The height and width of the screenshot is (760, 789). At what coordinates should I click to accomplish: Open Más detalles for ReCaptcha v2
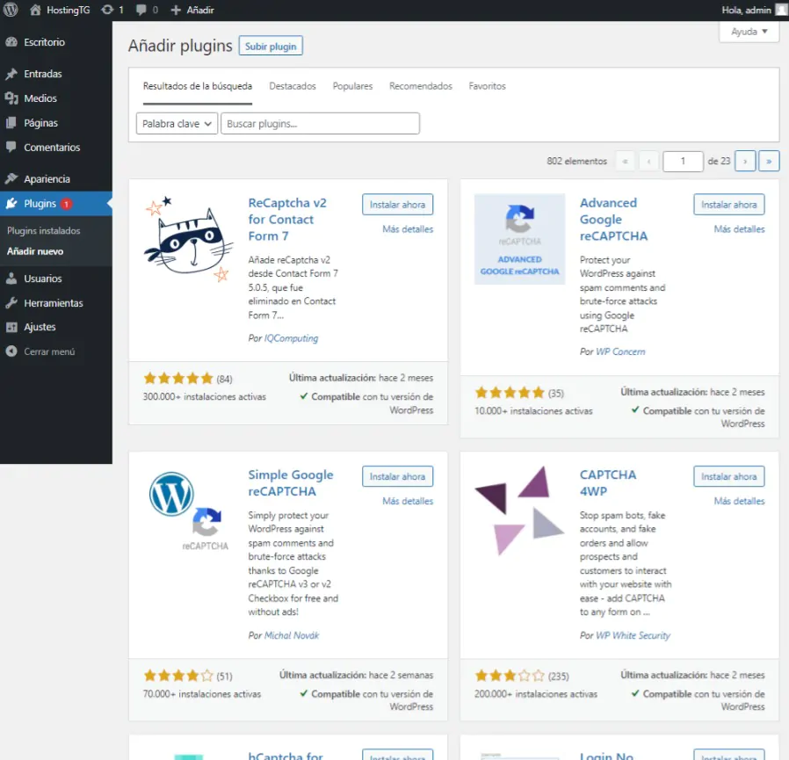[x=408, y=229]
